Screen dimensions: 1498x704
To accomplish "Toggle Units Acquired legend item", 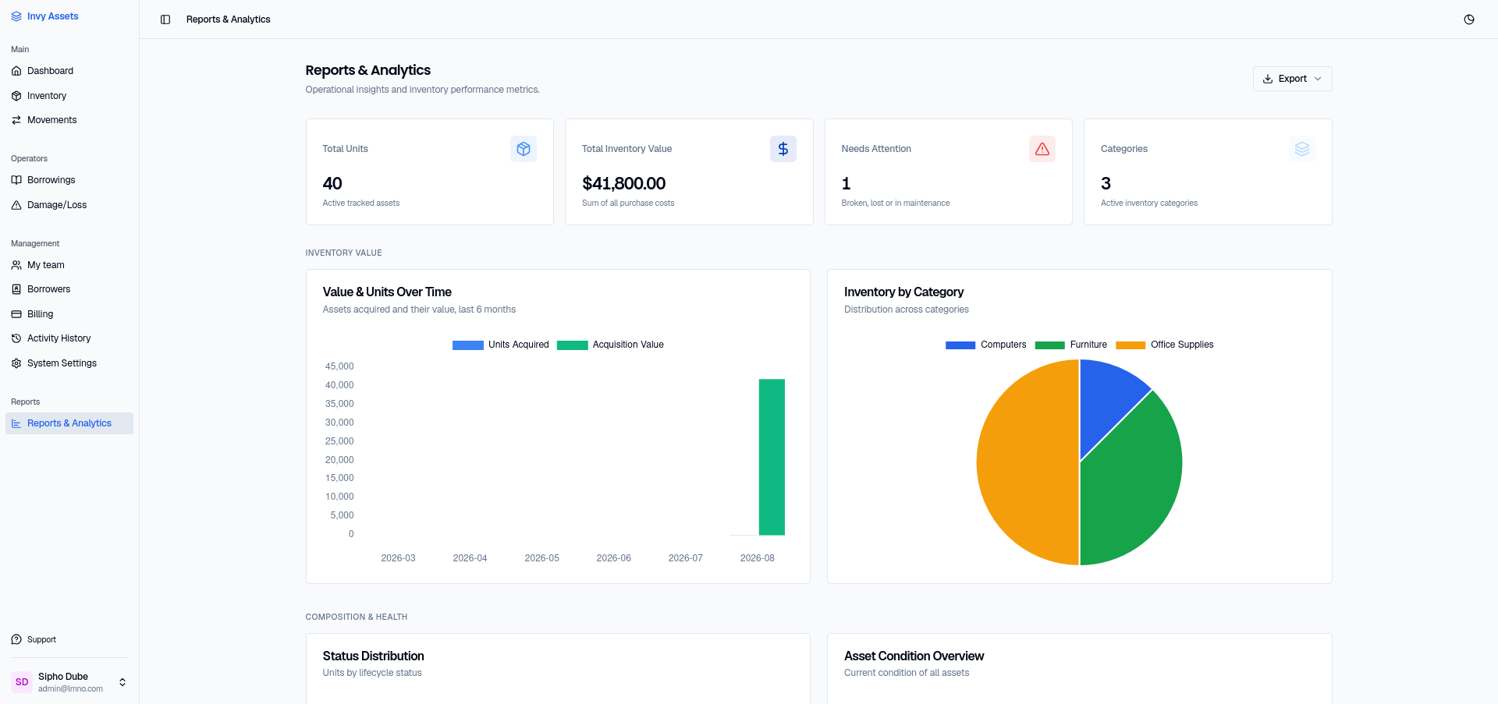I will 500,345.
